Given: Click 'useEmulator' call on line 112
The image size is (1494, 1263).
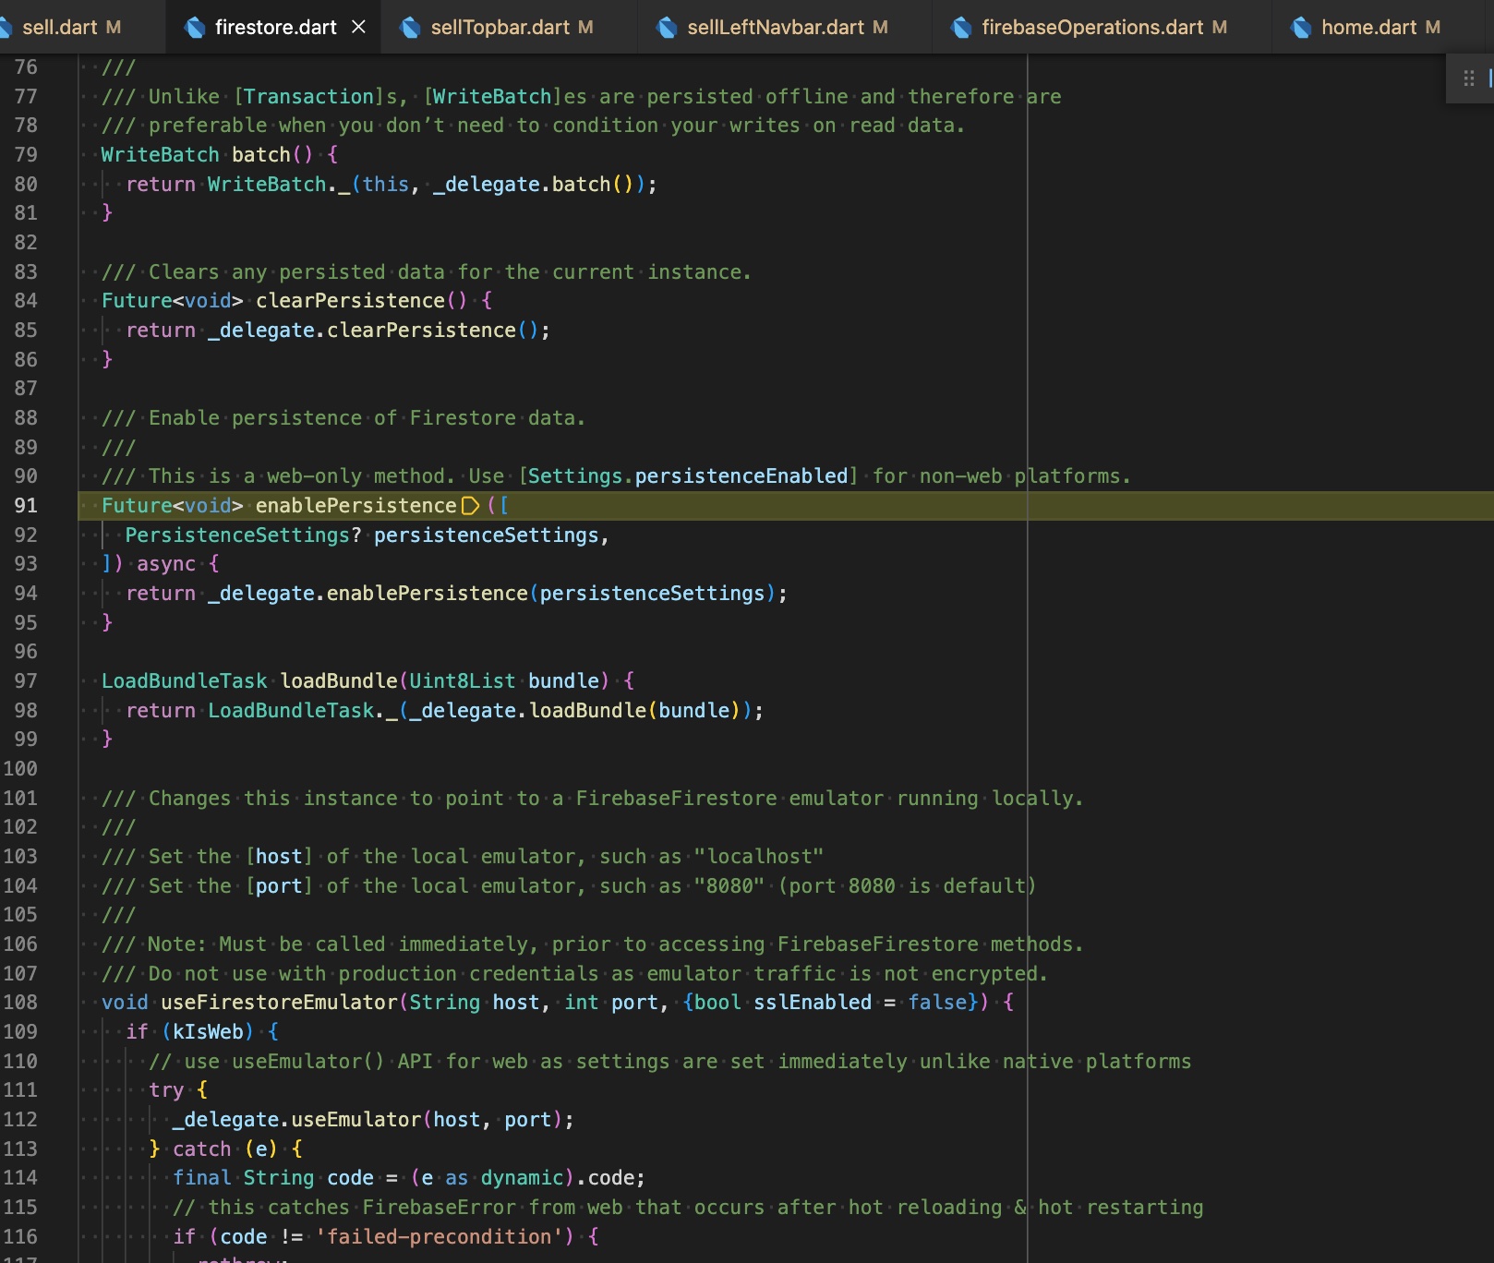Looking at the screenshot, I should tap(356, 1119).
